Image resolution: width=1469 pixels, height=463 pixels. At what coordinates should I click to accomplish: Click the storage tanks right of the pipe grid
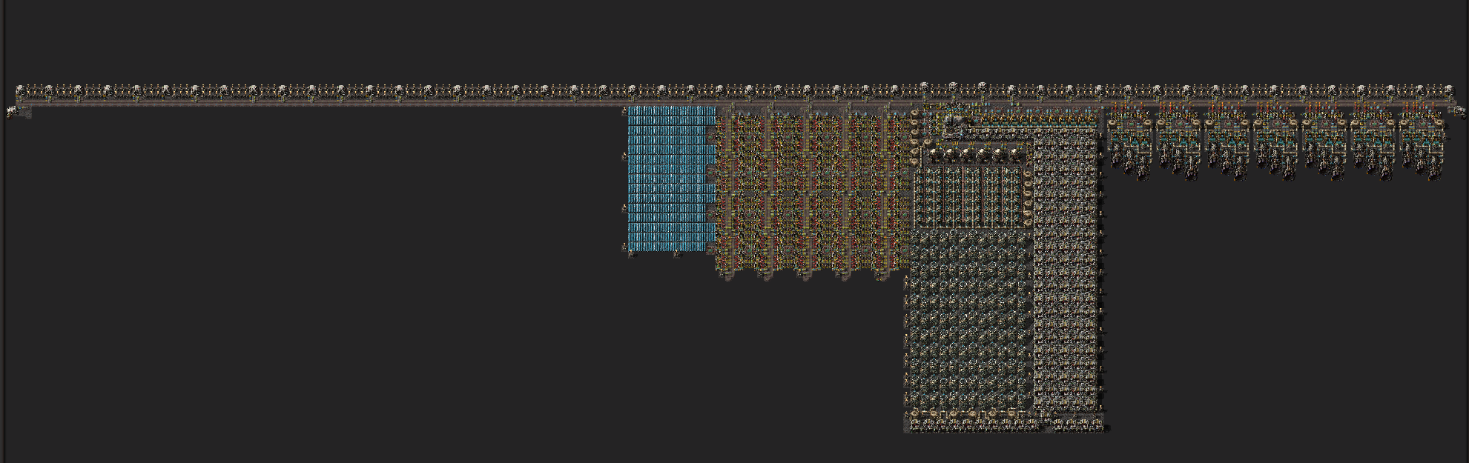click(x=1028, y=196)
